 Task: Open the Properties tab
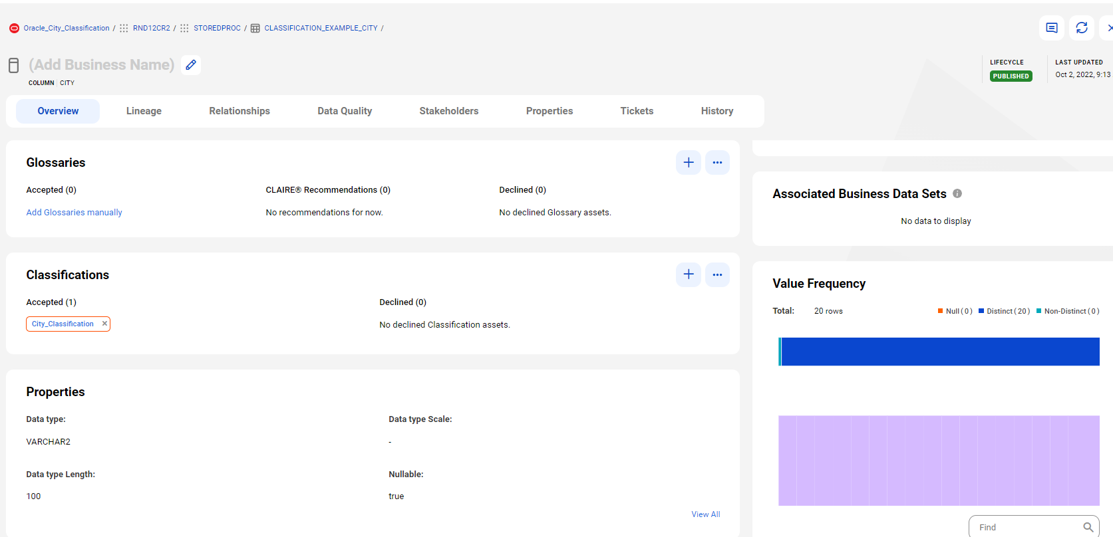tap(550, 111)
